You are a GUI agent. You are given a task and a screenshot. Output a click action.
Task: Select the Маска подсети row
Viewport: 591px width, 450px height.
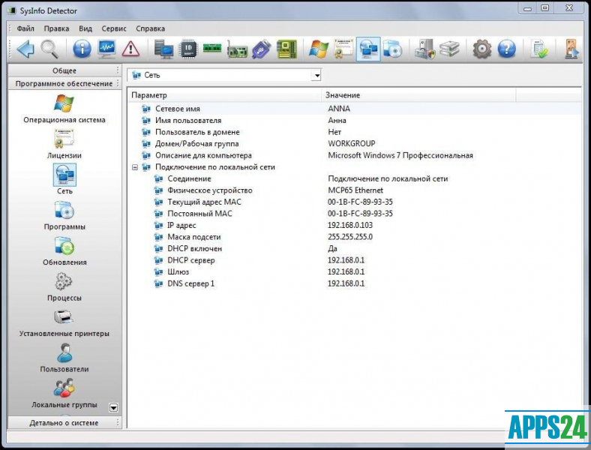[354, 237]
